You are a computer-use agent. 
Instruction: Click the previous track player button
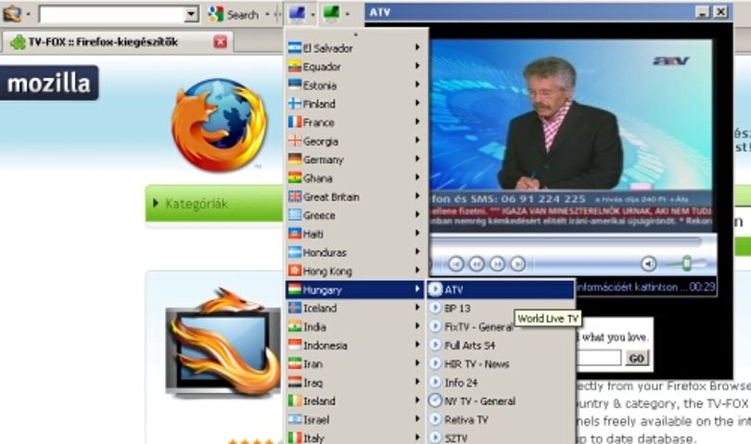[456, 264]
